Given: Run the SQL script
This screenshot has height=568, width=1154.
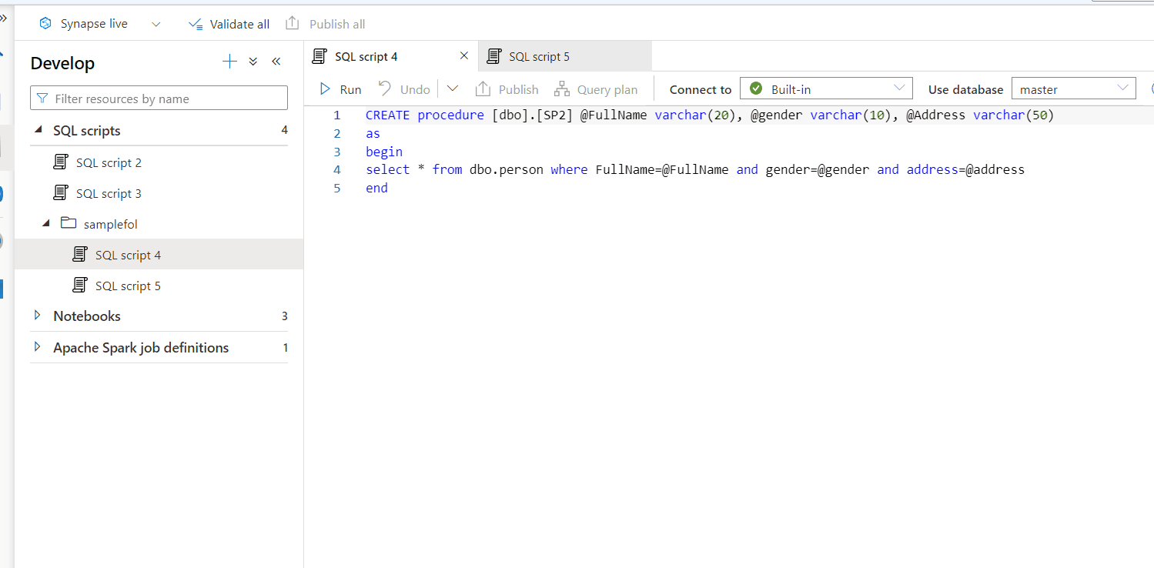Looking at the screenshot, I should pyautogui.click(x=340, y=89).
